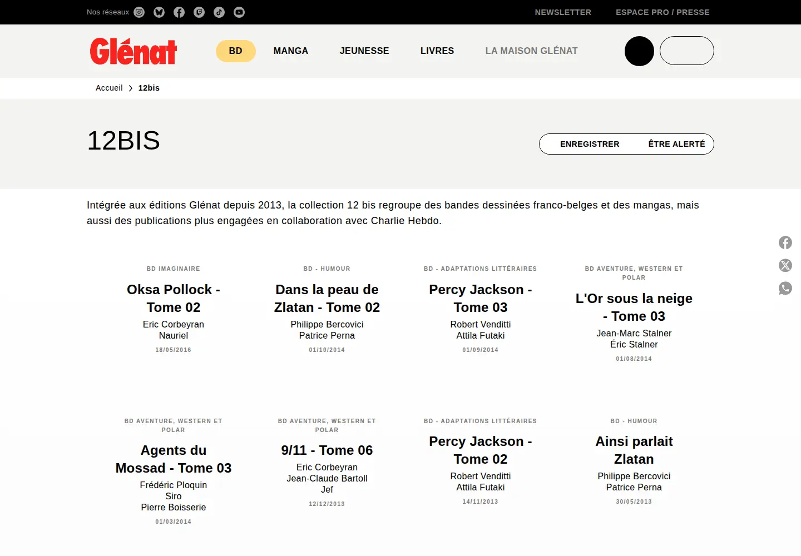Screen dimensions: 801x556
Task: Click BD - HUMOUR label above Dans la peau de Zlatan
Action: click(327, 269)
